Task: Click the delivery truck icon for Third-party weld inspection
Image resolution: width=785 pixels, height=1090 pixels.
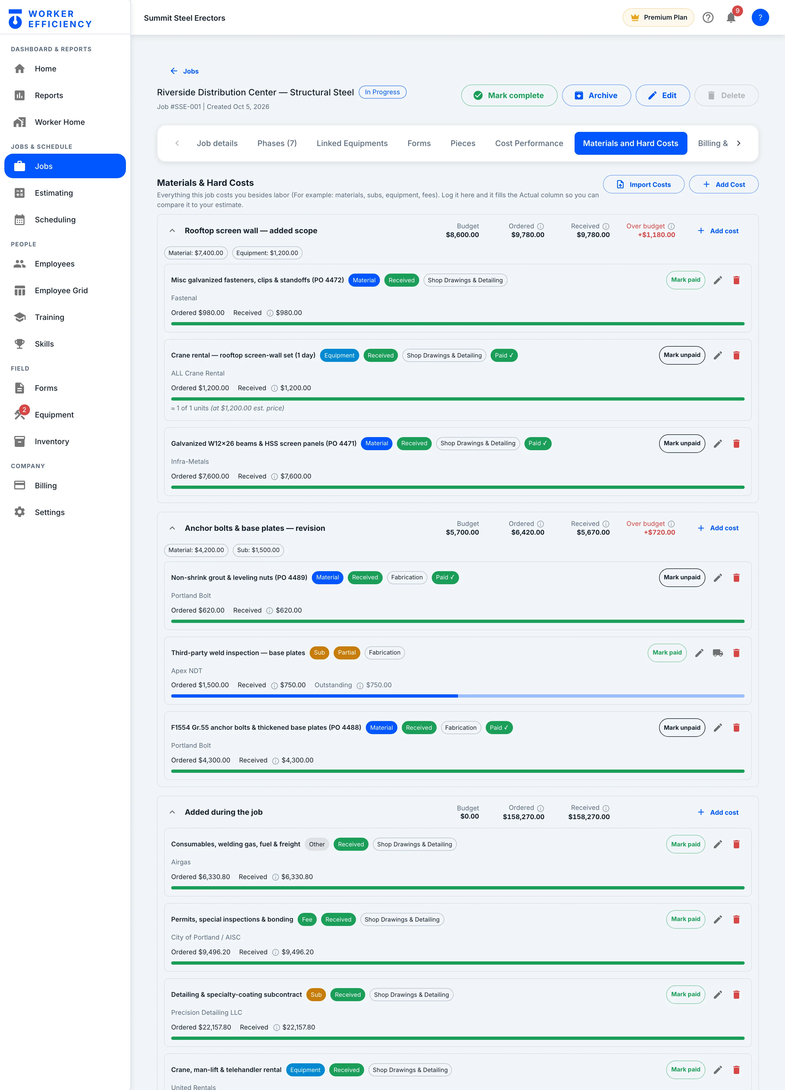Action: 718,653
